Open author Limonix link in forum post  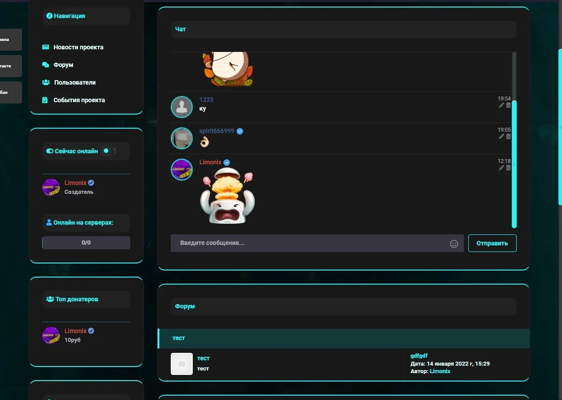pyautogui.click(x=440, y=371)
